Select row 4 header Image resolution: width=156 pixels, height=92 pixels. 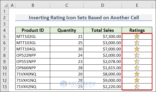pyautogui.click(x=4, y=30)
